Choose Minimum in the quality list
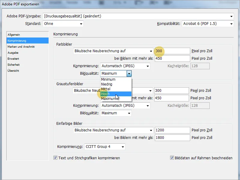This screenshot has height=180, width=240. (116, 79)
